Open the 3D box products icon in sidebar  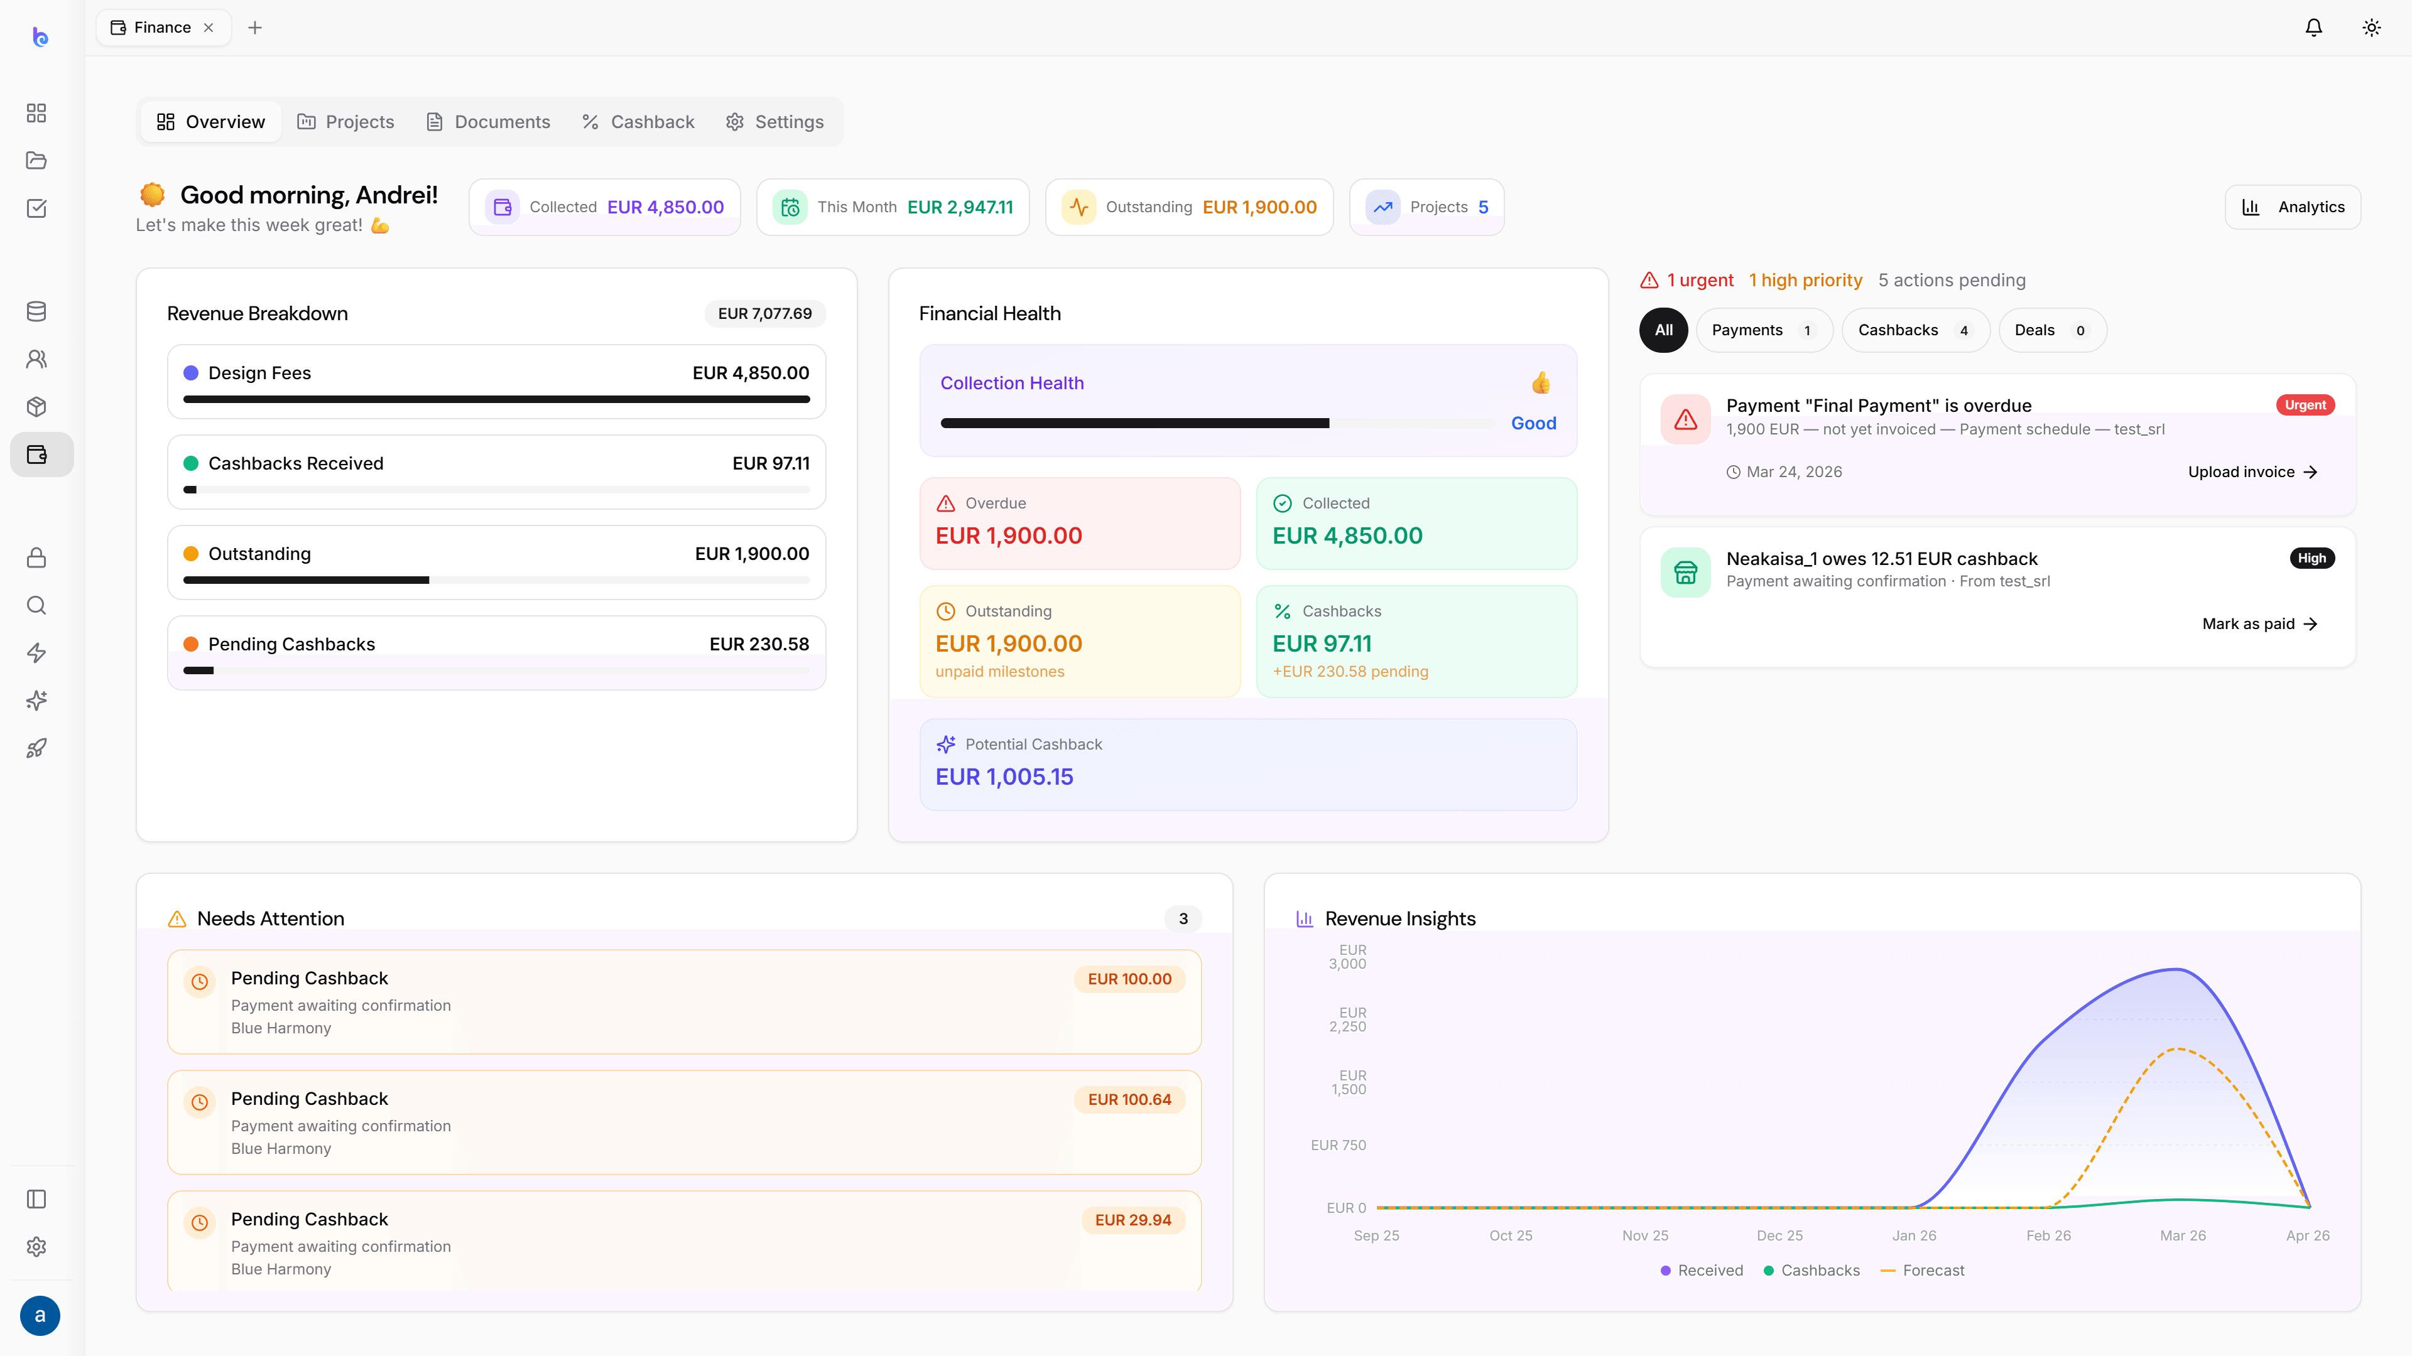pos(36,407)
